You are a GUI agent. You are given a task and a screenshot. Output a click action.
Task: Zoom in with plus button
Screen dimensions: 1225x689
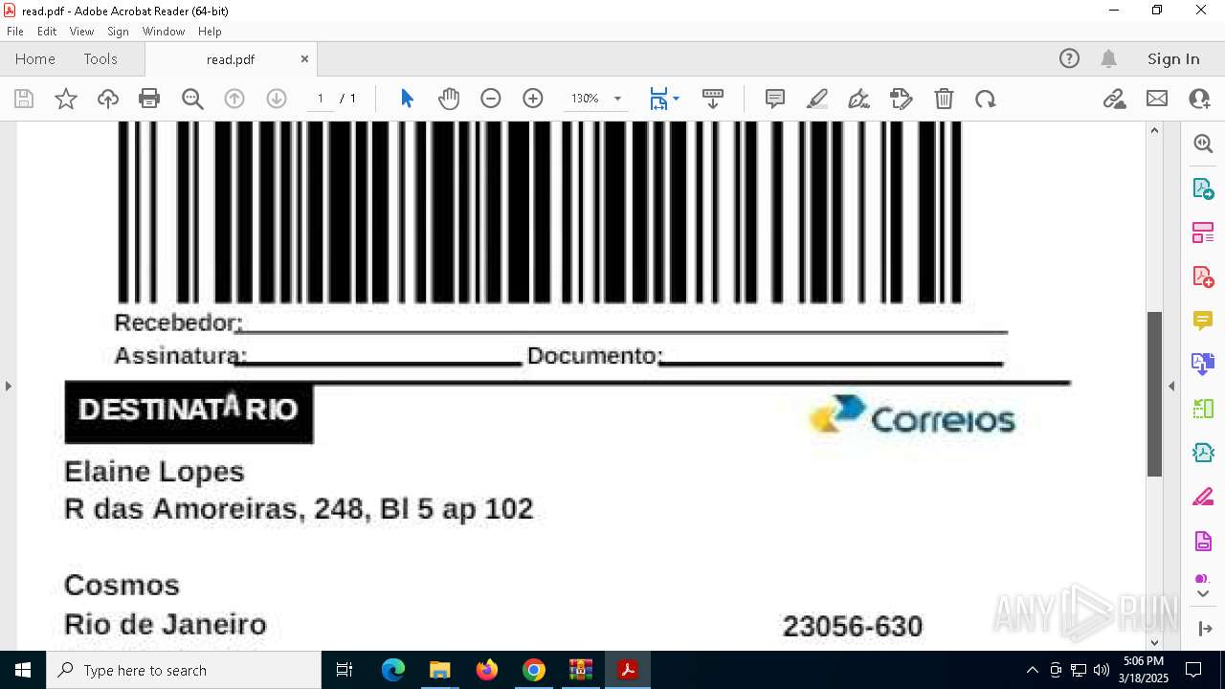point(533,99)
